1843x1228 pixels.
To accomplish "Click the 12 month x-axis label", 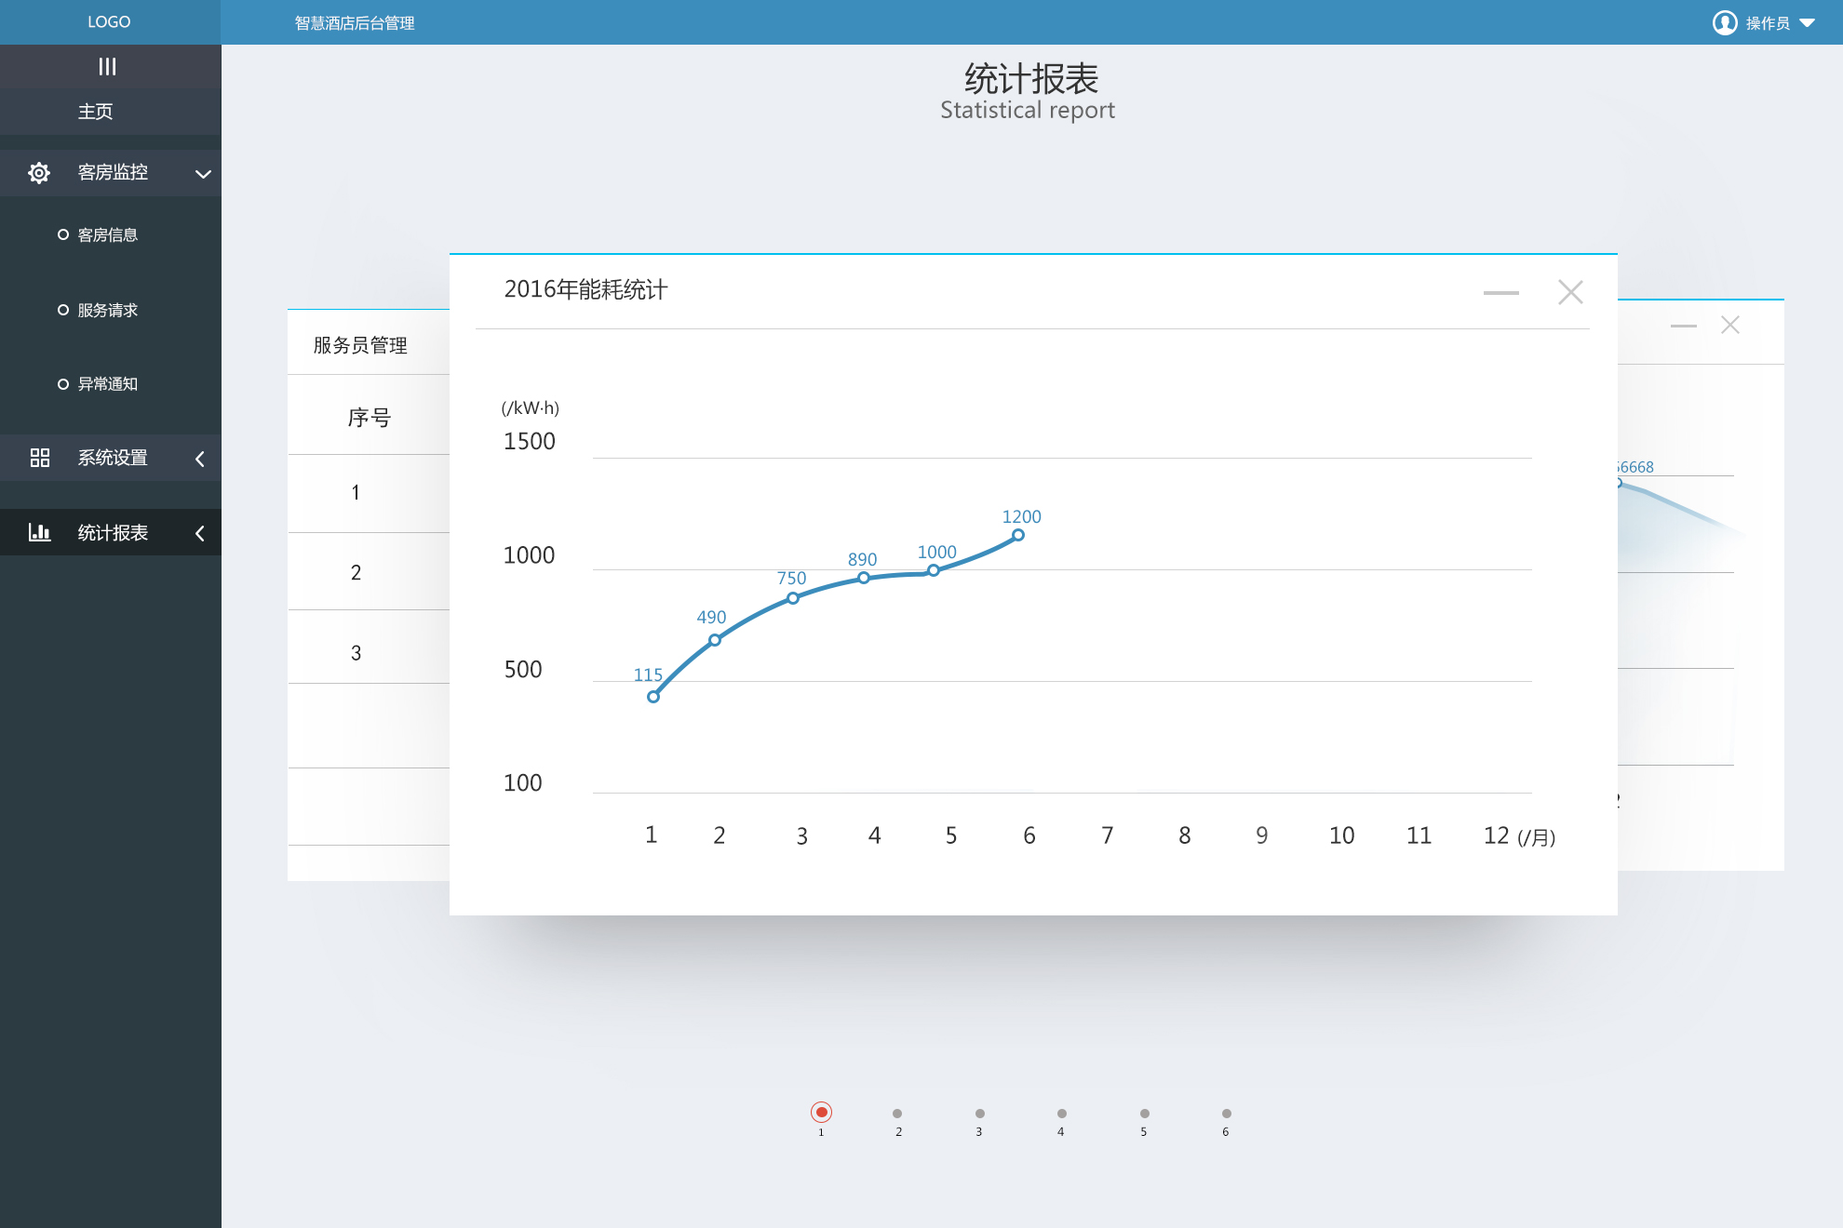I will point(1496,835).
